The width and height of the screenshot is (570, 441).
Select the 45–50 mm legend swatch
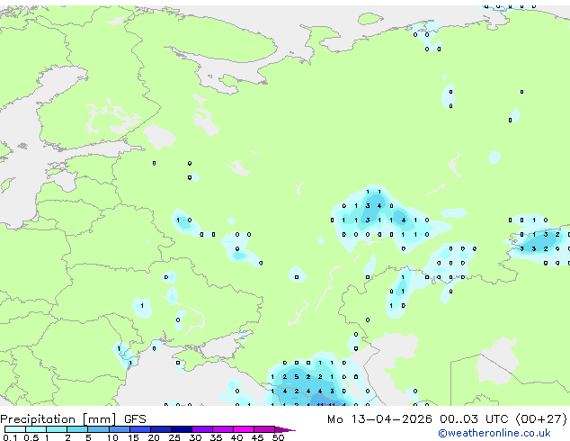(x=264, y=429)
